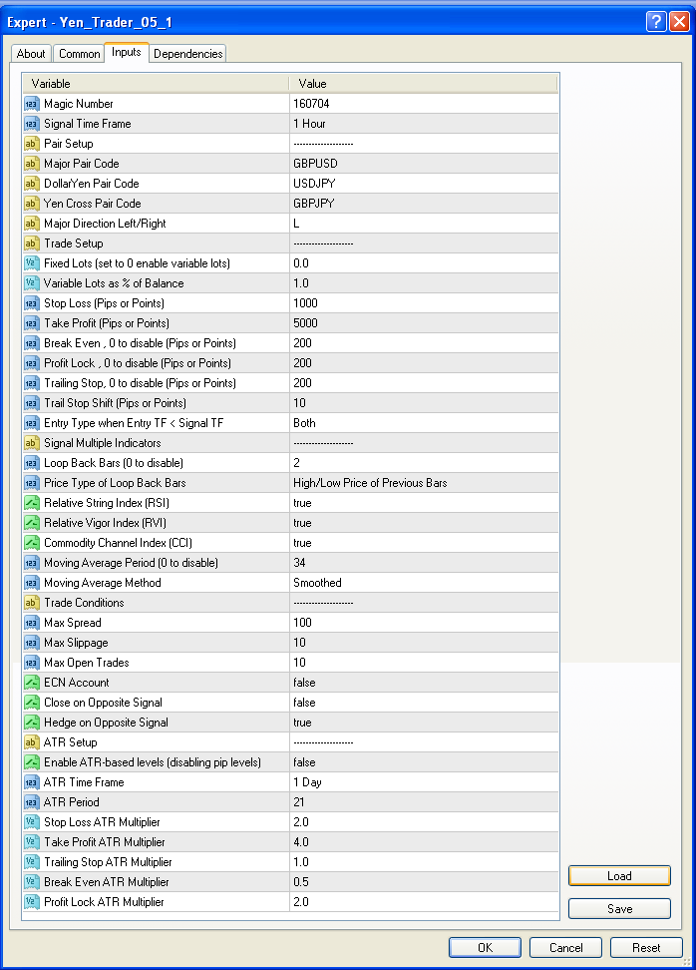The image size is (696, 970).
Task: Click the boolean icon next to ECN Account
Action: 31,683
